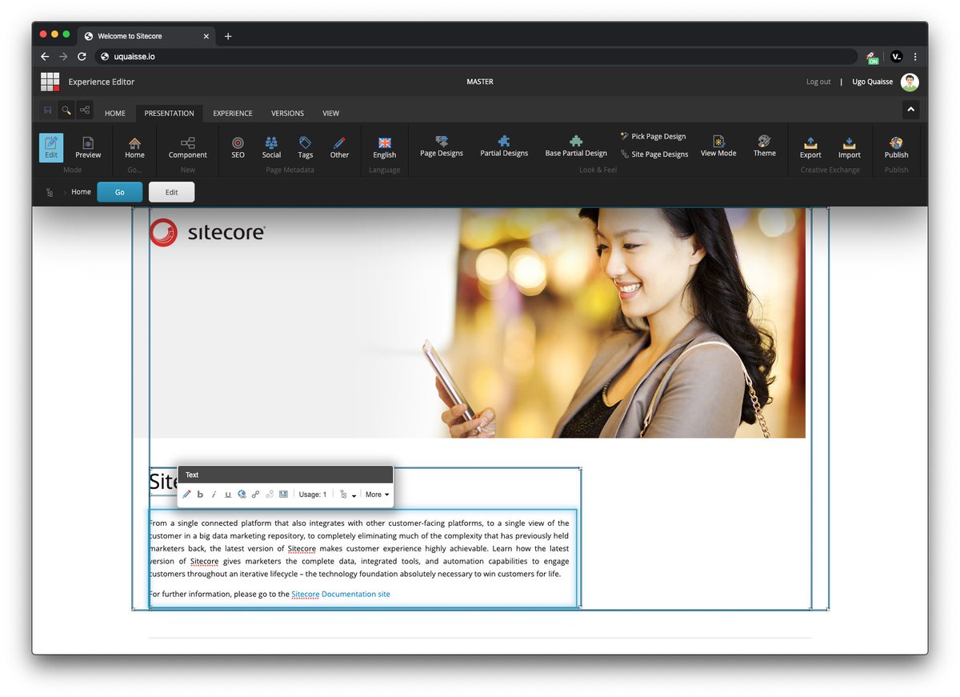Toggle underline in the Text toolbar
The height and width of the screenshot is (697, 960).
click(x=228, y=495)
